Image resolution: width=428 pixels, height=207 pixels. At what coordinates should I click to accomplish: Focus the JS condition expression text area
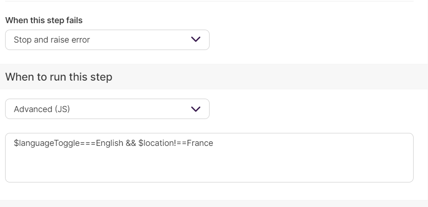[210, 157]
